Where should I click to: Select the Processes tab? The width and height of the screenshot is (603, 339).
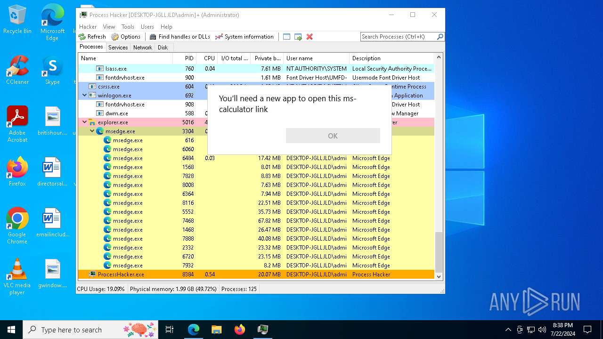pyautogui.click(x=91, y=47)
